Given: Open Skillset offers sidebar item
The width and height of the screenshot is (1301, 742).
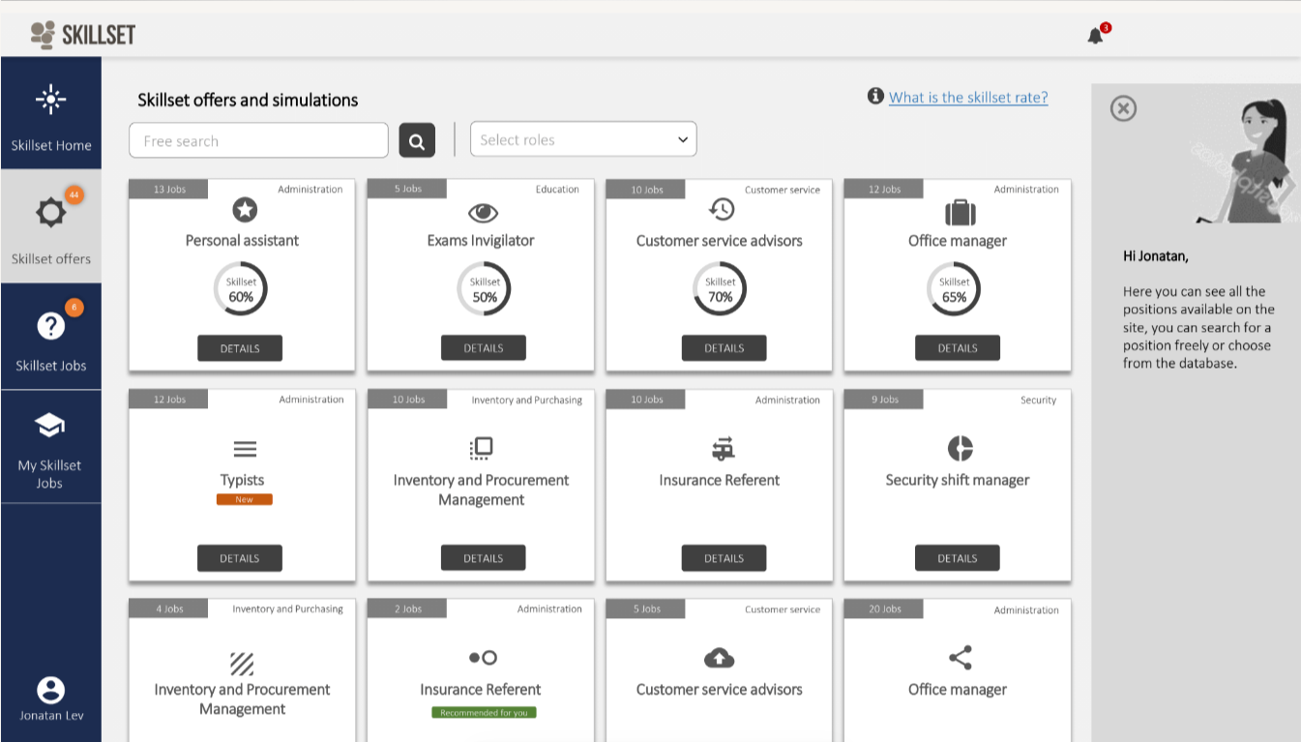Looking at the screenshot, I should (51, 226).
